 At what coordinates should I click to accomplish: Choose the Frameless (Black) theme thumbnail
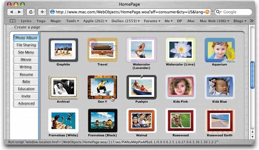[x=103, y=120]
